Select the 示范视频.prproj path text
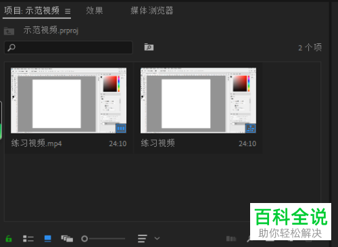Viewport: 338px width, 247px height. pos(51,30)
